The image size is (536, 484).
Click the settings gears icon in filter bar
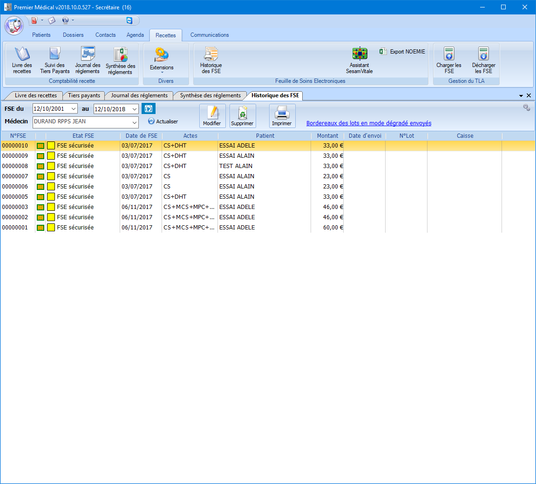[526, 108]
